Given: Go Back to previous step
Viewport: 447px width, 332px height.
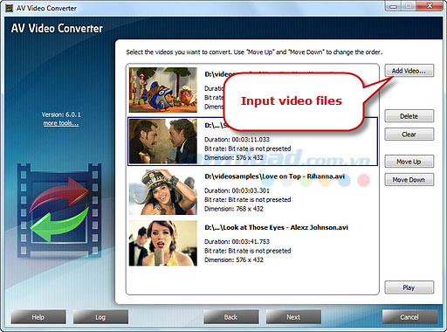Looking at the screenshot, I should click(x=231, y=317).
